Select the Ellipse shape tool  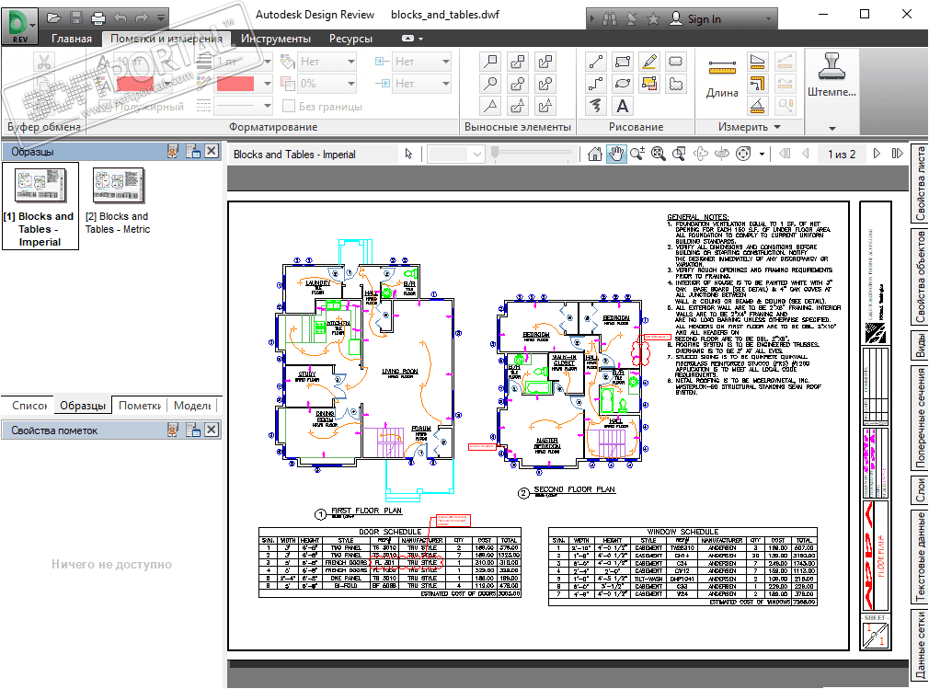[622, 84]
